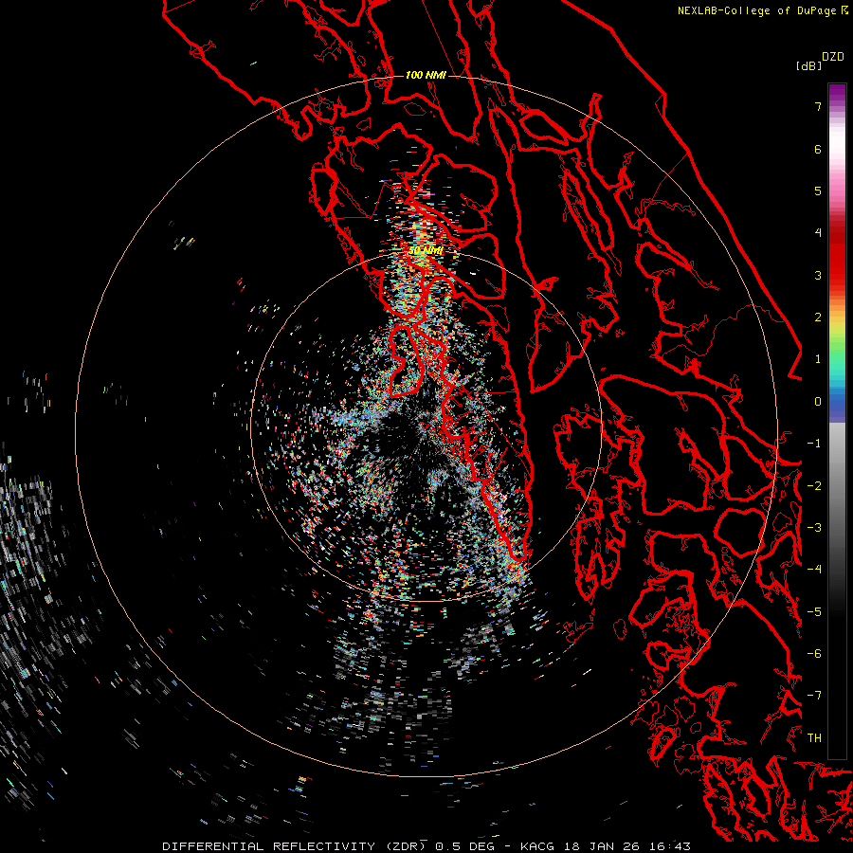Click the DZD legend title

click(833, 57)
